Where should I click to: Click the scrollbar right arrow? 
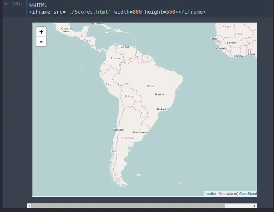pyautogui.click(x=255, y=206)
